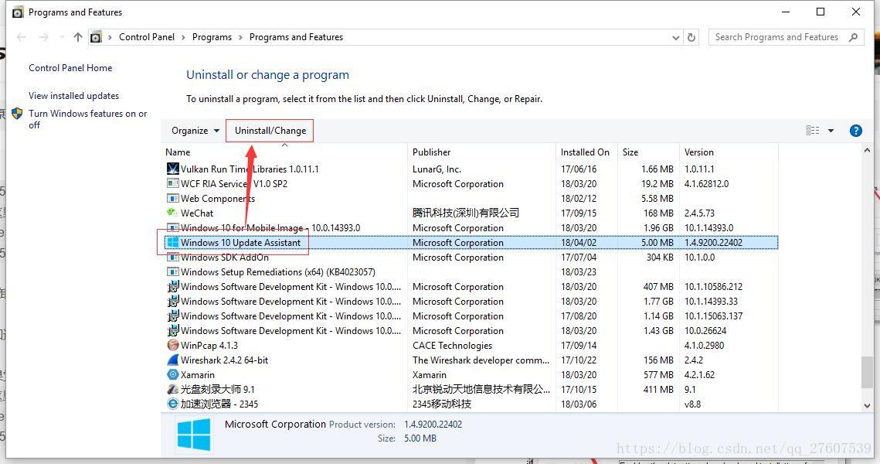Click the WeChat program icon

click(173, 213)
